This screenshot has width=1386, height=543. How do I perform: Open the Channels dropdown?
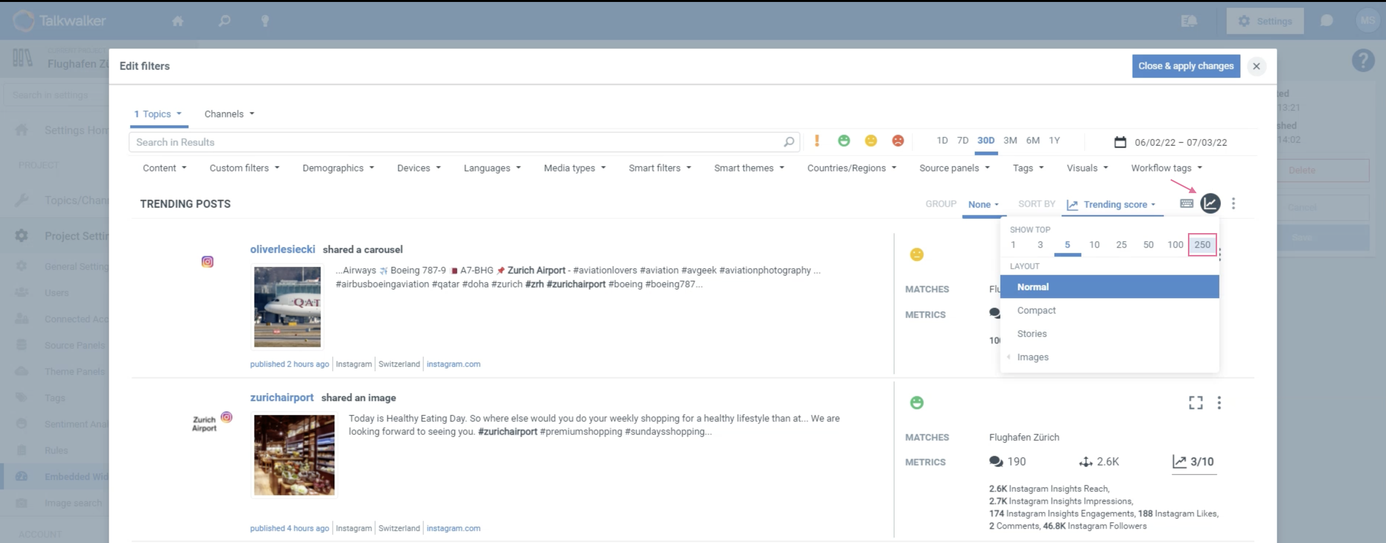(229, 114)
